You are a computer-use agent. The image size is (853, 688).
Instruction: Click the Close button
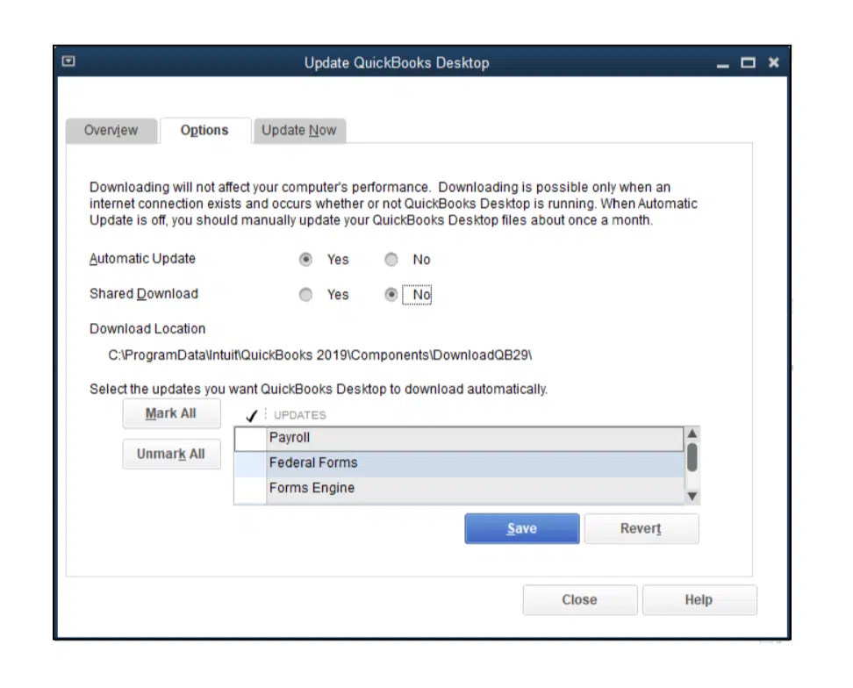580,600
